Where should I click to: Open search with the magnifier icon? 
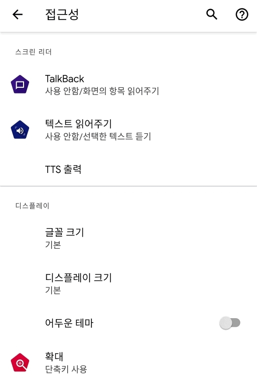click(212, 15)
